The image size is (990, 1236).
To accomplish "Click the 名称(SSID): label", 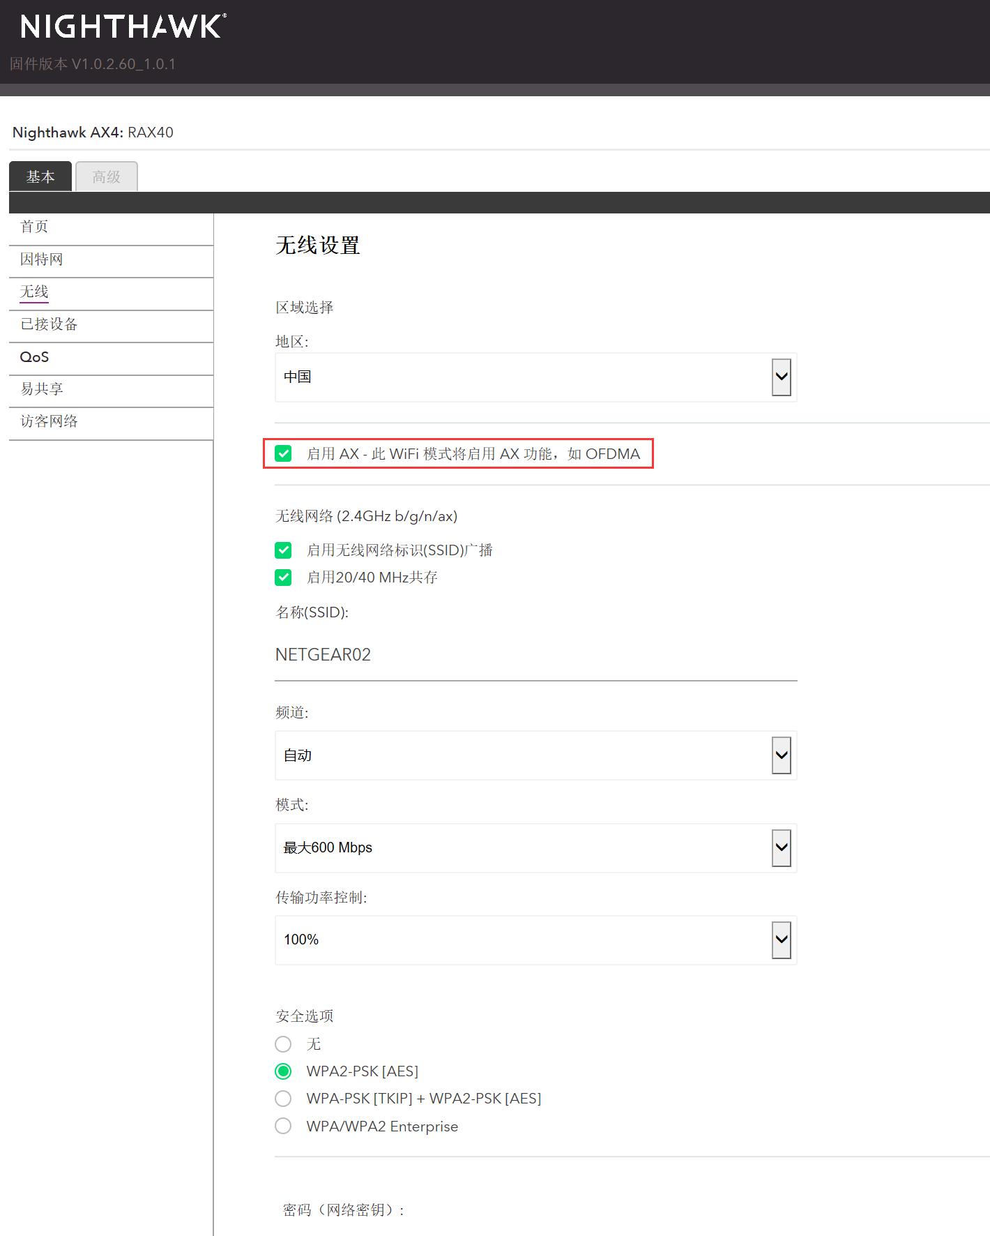I will pyautogui.click(x=312, y=612).
